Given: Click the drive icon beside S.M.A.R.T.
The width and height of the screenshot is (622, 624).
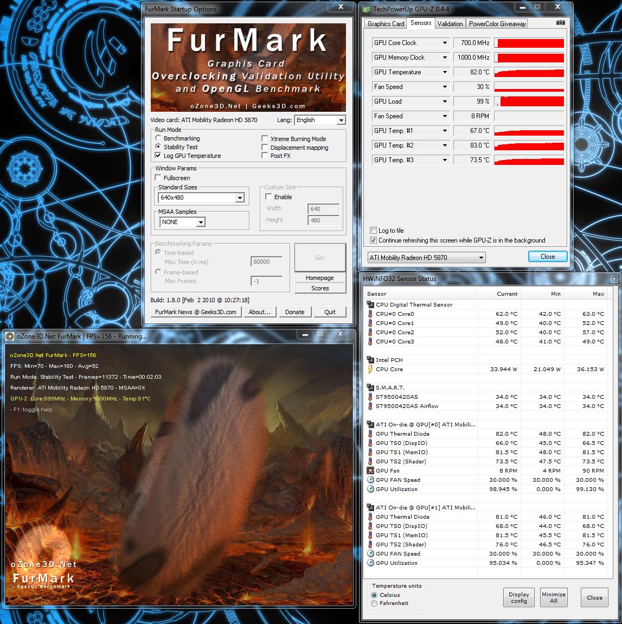Looking at the screenshot, I should coord(370,387).
